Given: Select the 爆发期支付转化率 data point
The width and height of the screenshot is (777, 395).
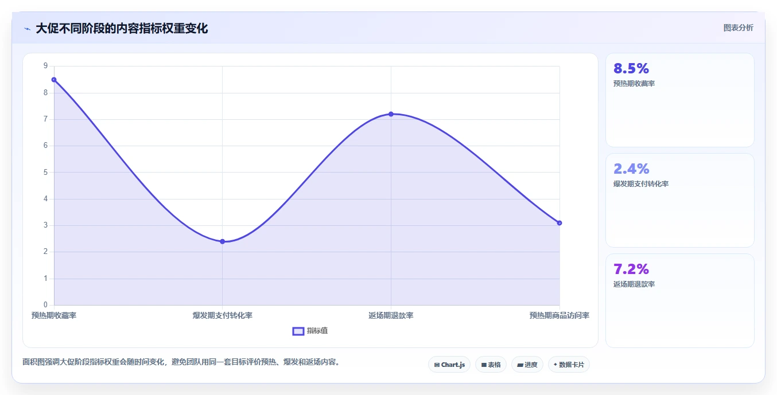Looking at the screenshot, I should coord(223,241).
